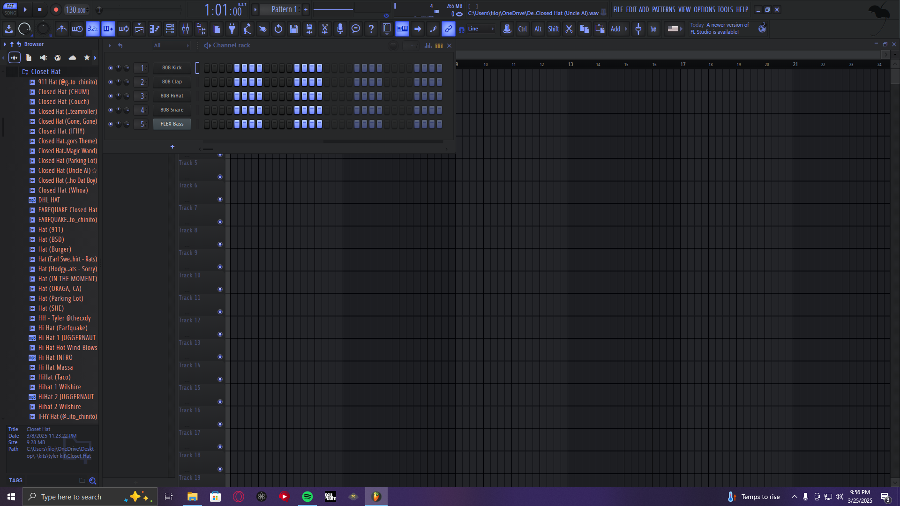Image resolution: width=900 pixels, height=506 pixels.
Task: Open the PATTERNS menu
Action: point(663,9)
